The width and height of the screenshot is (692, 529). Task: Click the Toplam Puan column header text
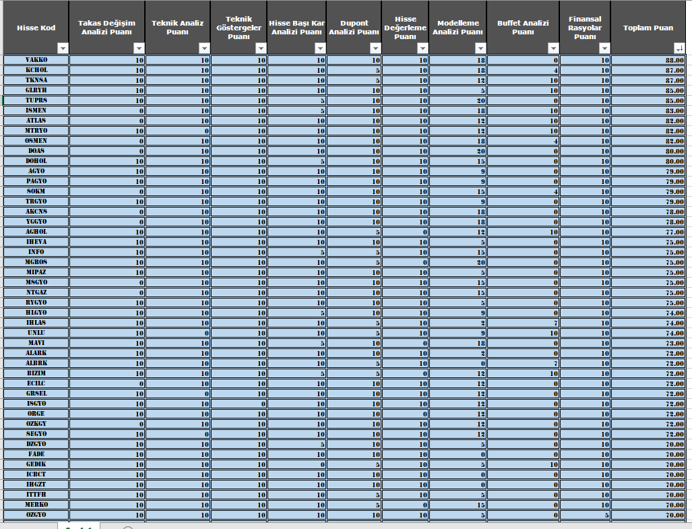[648, 28]
